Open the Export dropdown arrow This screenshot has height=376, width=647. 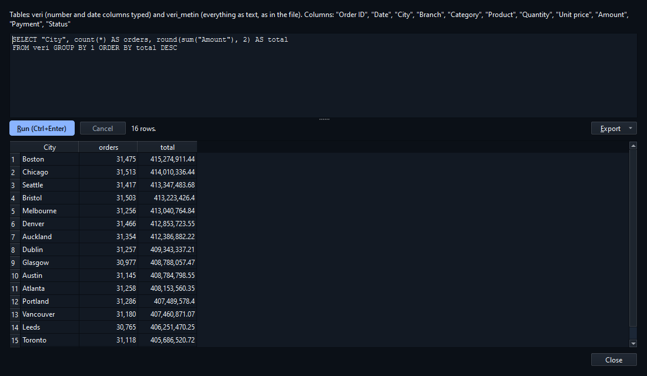pyautogui.click(x=631, y=128)
